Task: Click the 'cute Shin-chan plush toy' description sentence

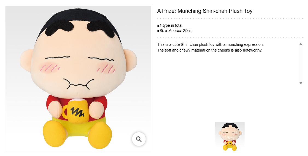Action: point(210,44)
